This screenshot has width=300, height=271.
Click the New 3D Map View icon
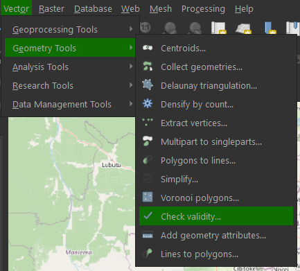click(243, 28)
